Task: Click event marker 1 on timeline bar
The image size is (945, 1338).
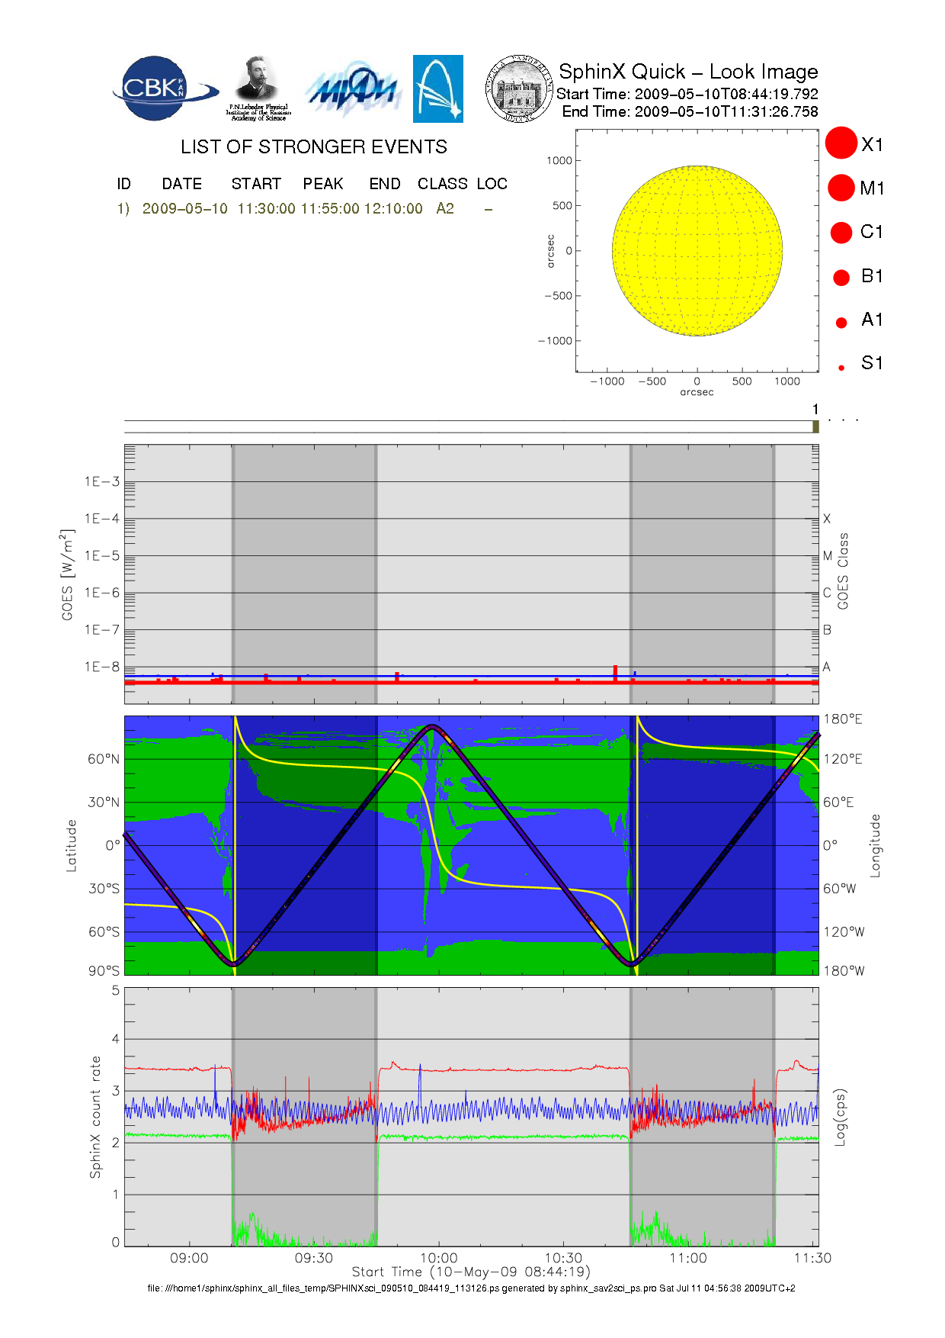Action: pyautogui.click(x=815, y=426)
